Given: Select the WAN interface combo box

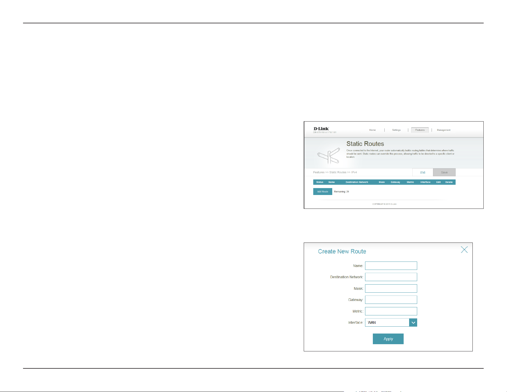Looking at the screenshot, I should 391,323.
